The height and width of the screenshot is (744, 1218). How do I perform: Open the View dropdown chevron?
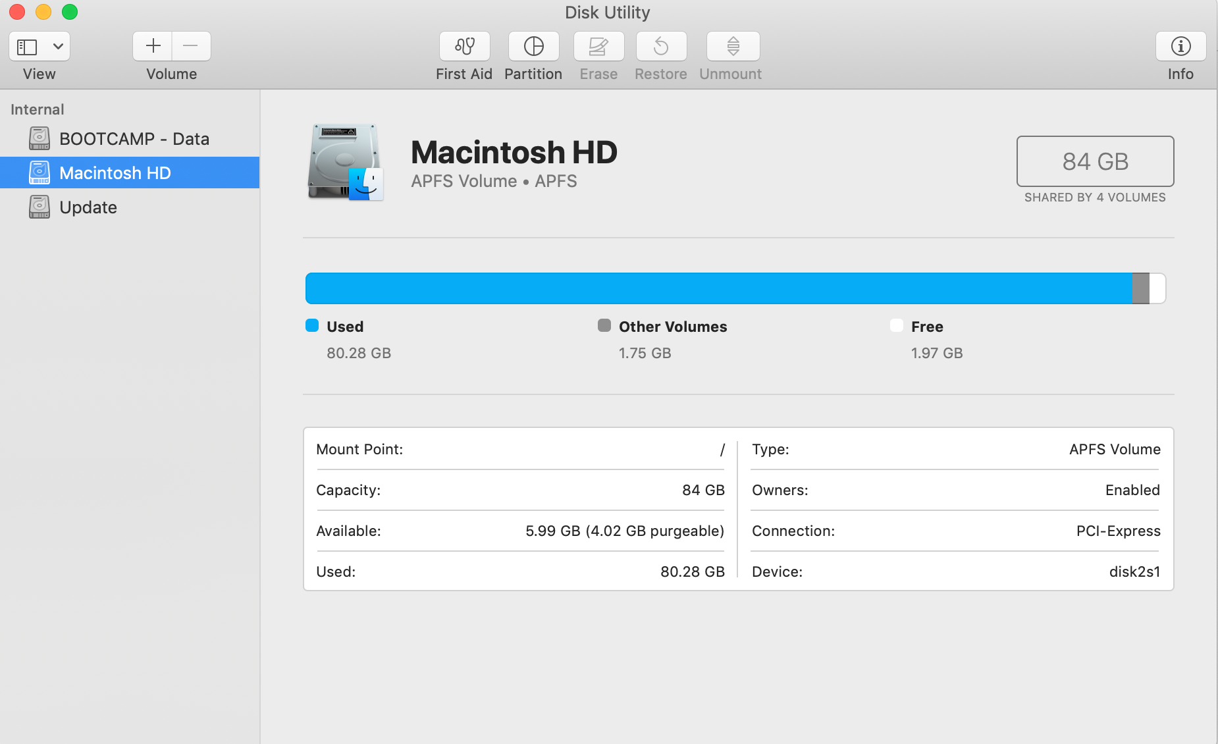coord(58,47)
